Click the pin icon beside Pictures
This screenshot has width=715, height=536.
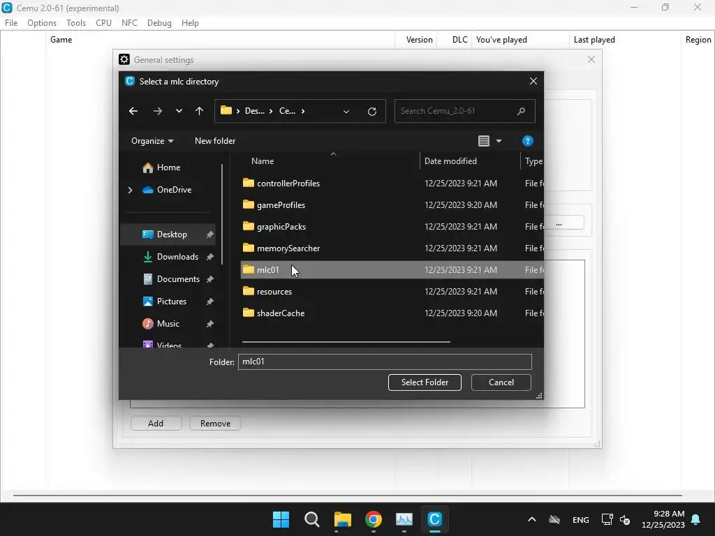pos(209,301)
